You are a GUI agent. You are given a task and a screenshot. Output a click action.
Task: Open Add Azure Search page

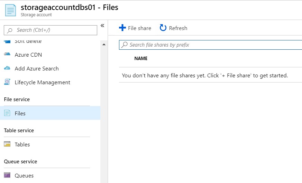click(x=37, y=69)
